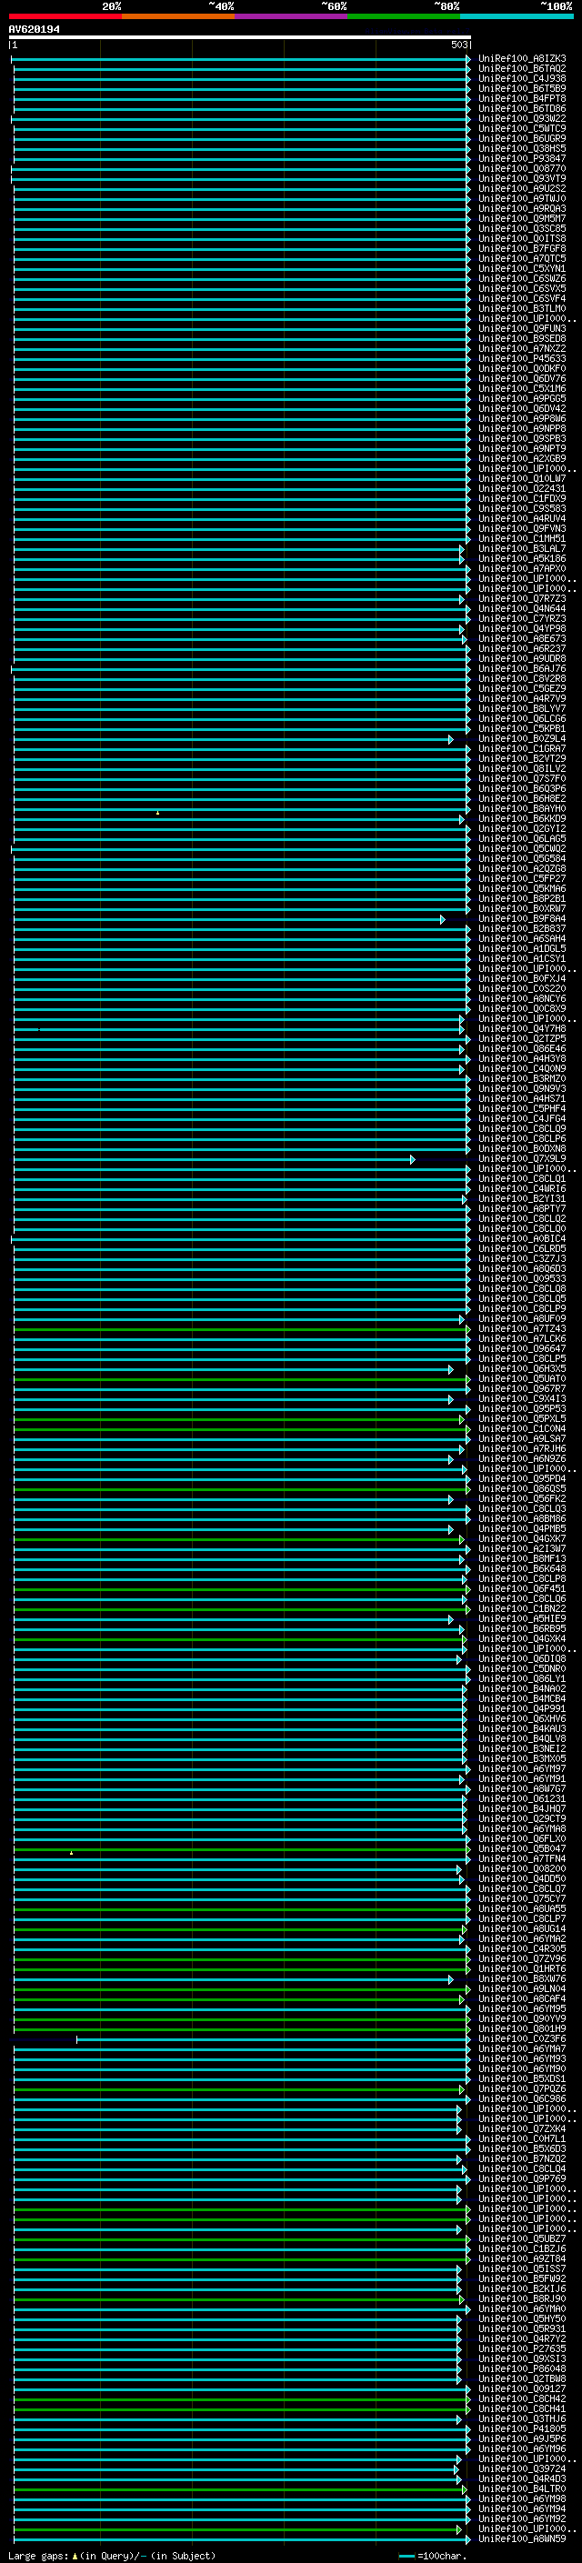The width and height of the screenshot is (582, 2563).
Task: Select hit label UniRef100_Q4PMB5
Action: 522,1529
